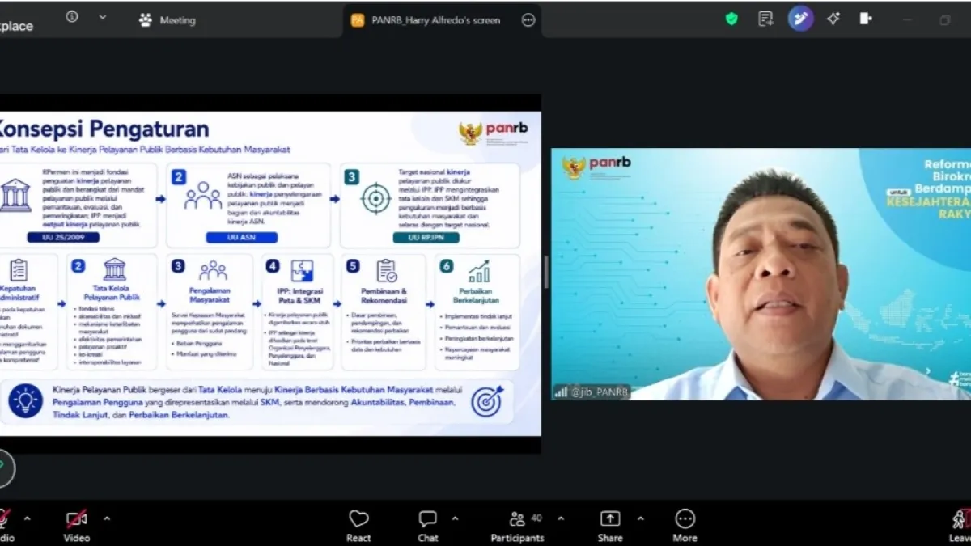Viewport: 971px width, 546px height.
Task: Click the UU ASN label on slide
Action: (241, 237)
